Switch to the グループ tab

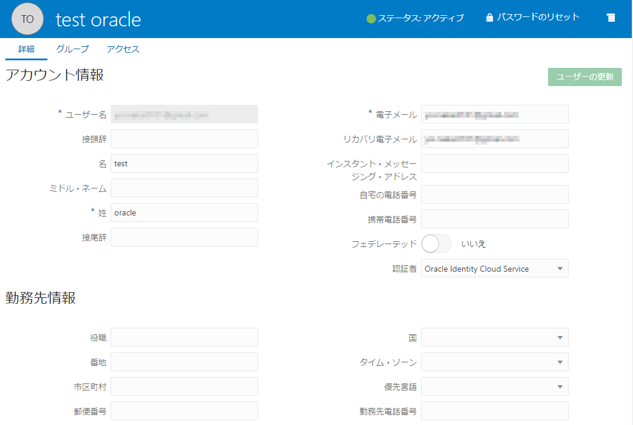pos(73,49)
